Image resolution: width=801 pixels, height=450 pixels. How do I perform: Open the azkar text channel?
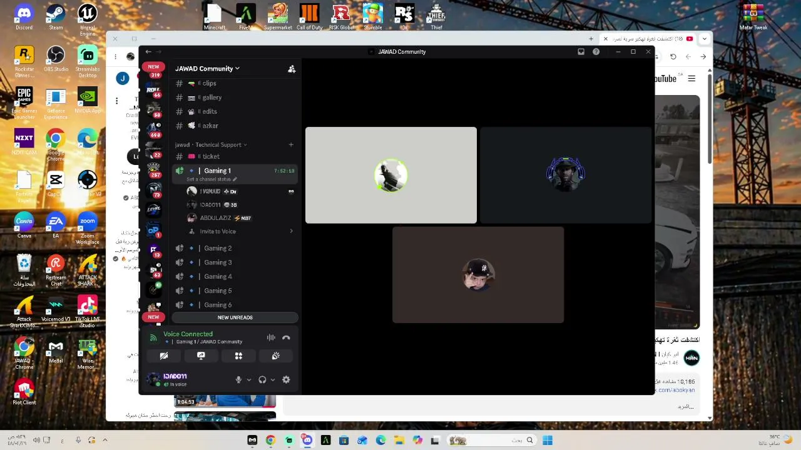[235, 126]
